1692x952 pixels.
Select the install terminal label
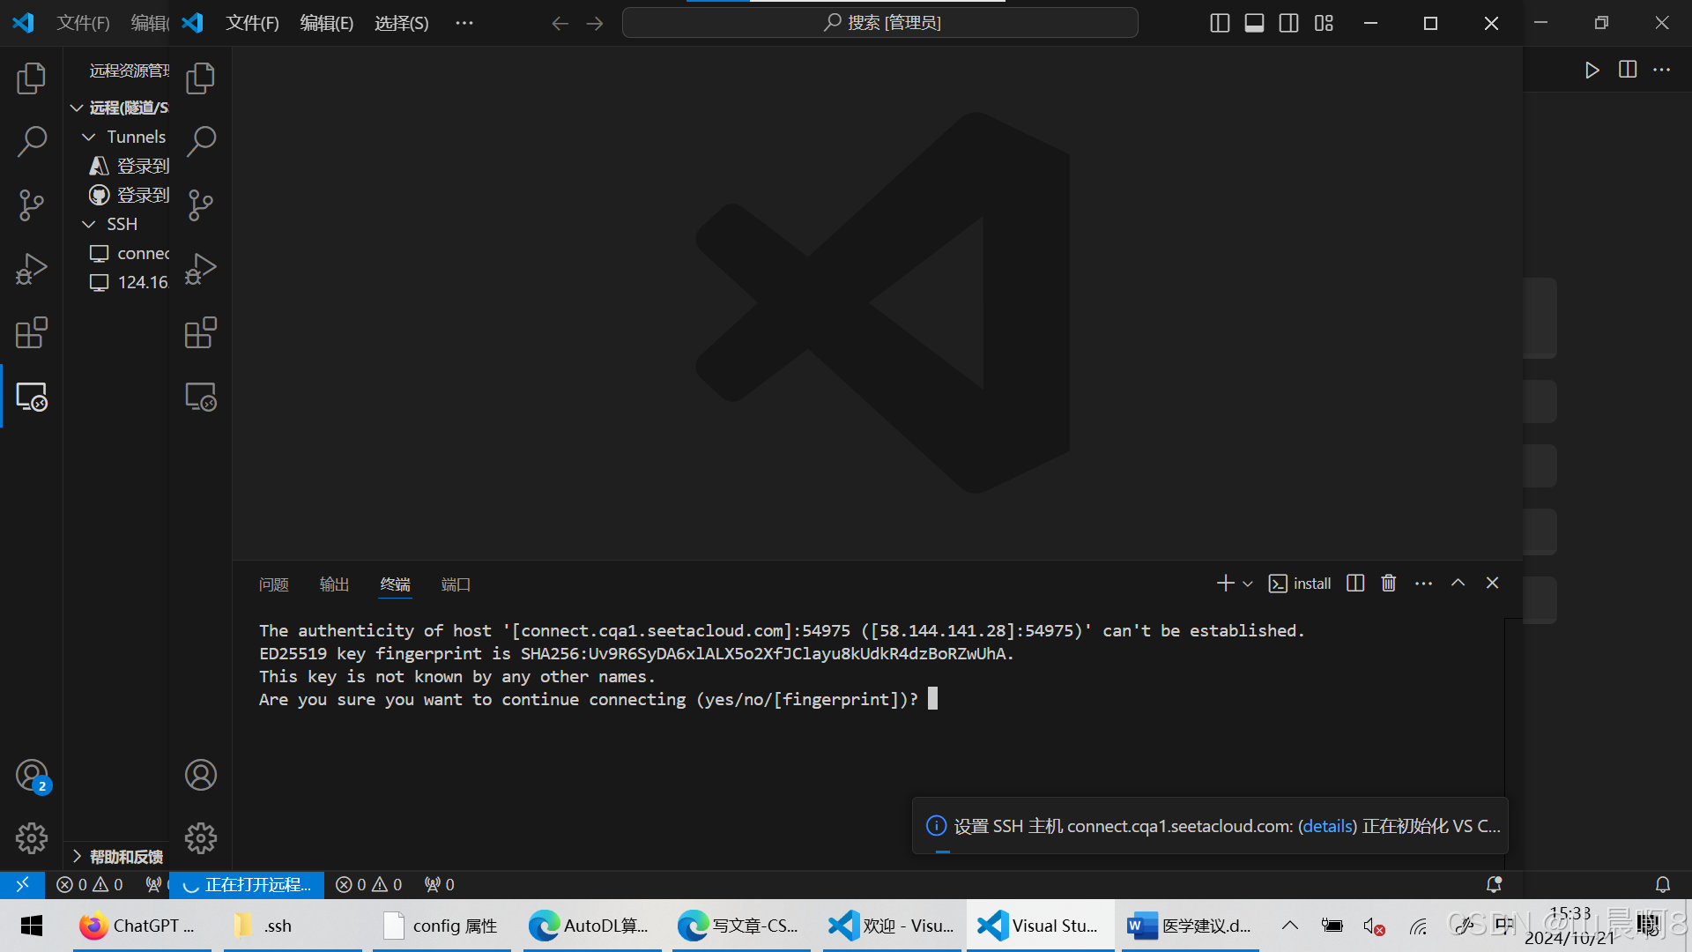point(1300,584)
